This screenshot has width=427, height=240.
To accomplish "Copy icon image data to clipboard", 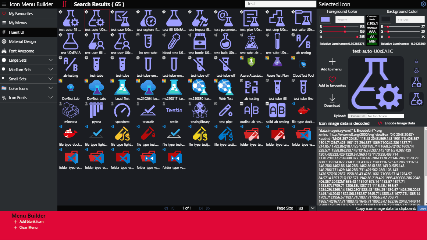I will point(422,208).
